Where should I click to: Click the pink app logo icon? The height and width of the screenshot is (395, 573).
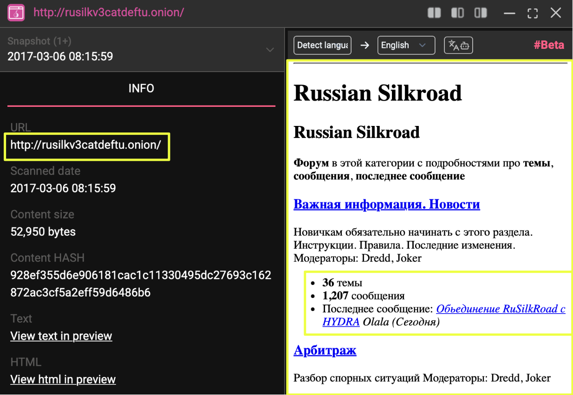pyautogui.click(x=16, y=13)
